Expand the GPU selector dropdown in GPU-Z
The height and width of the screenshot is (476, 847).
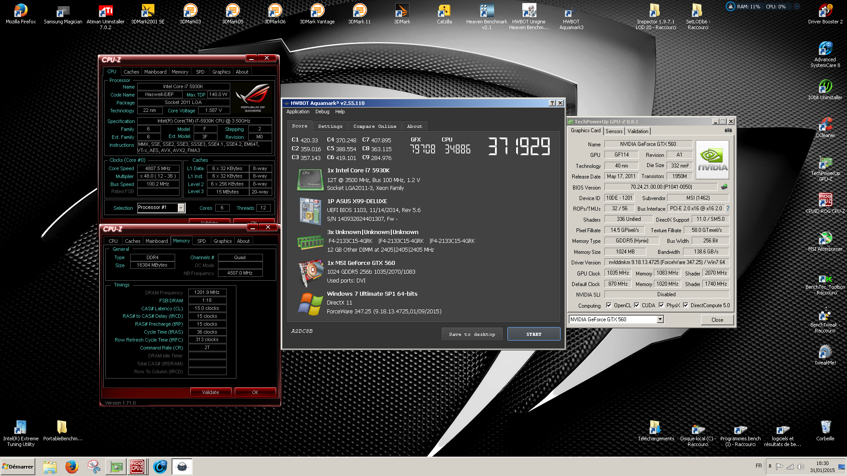[660, 319]
